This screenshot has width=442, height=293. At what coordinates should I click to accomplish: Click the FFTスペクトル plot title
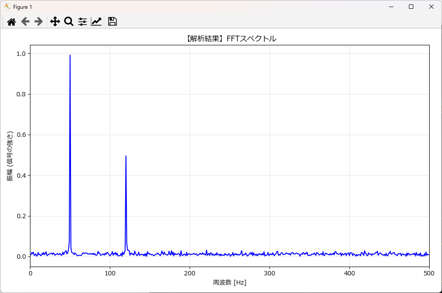[x=229, y=39]
